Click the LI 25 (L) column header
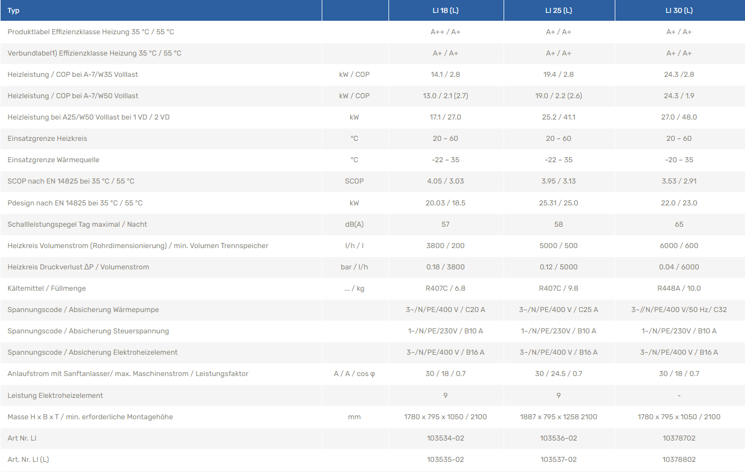This screenshot has height=472, width=745. click(x=558, y=11)
